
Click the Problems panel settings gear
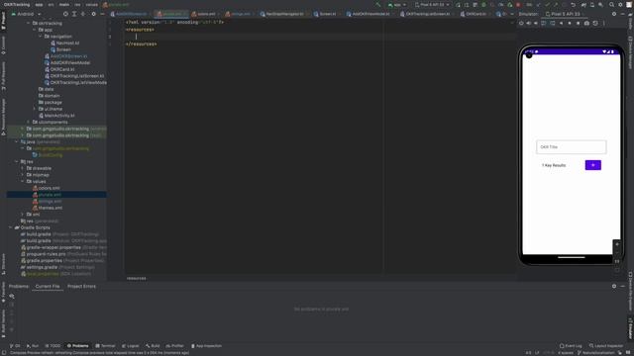pos(614,286)
